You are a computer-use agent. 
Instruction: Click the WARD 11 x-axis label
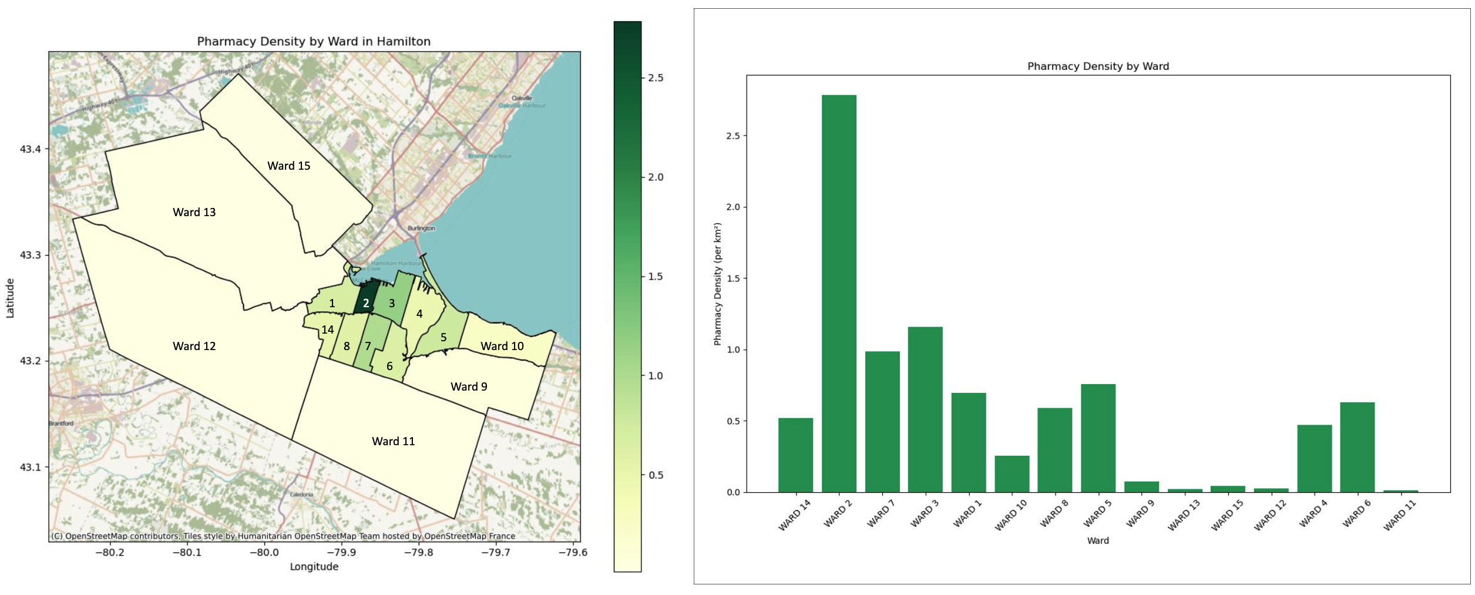tap(1400, 515)
